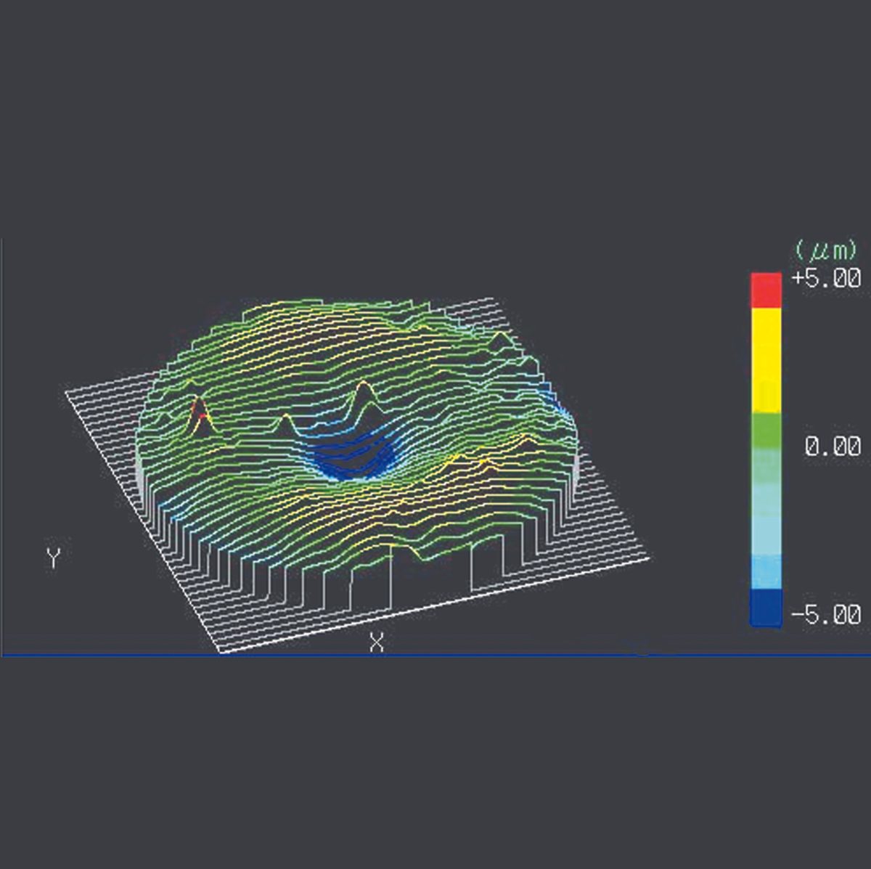871x869 pixels.
Task: Select the -5.00 scale minimum label
Action: (825, 615)
